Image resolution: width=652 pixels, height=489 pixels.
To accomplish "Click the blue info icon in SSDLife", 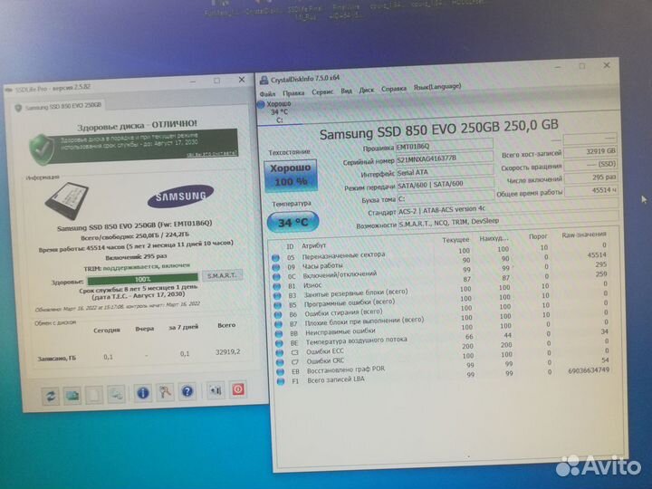I will [143, 393].
